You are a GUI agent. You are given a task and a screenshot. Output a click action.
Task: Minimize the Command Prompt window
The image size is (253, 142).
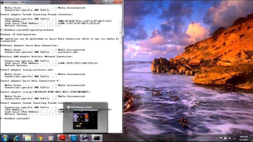106,2
